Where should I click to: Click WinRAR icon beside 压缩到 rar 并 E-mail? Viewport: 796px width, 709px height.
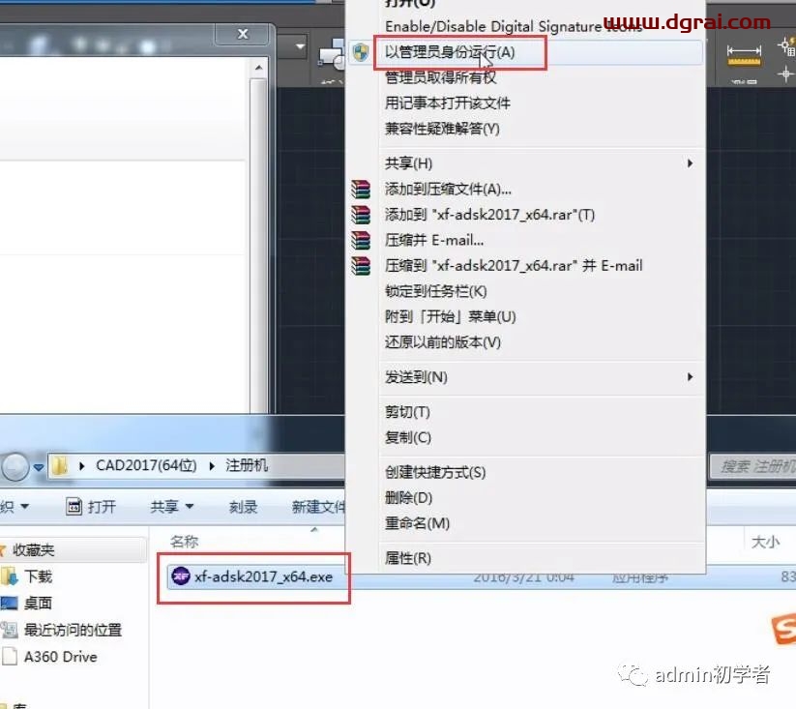pos(361,265)
